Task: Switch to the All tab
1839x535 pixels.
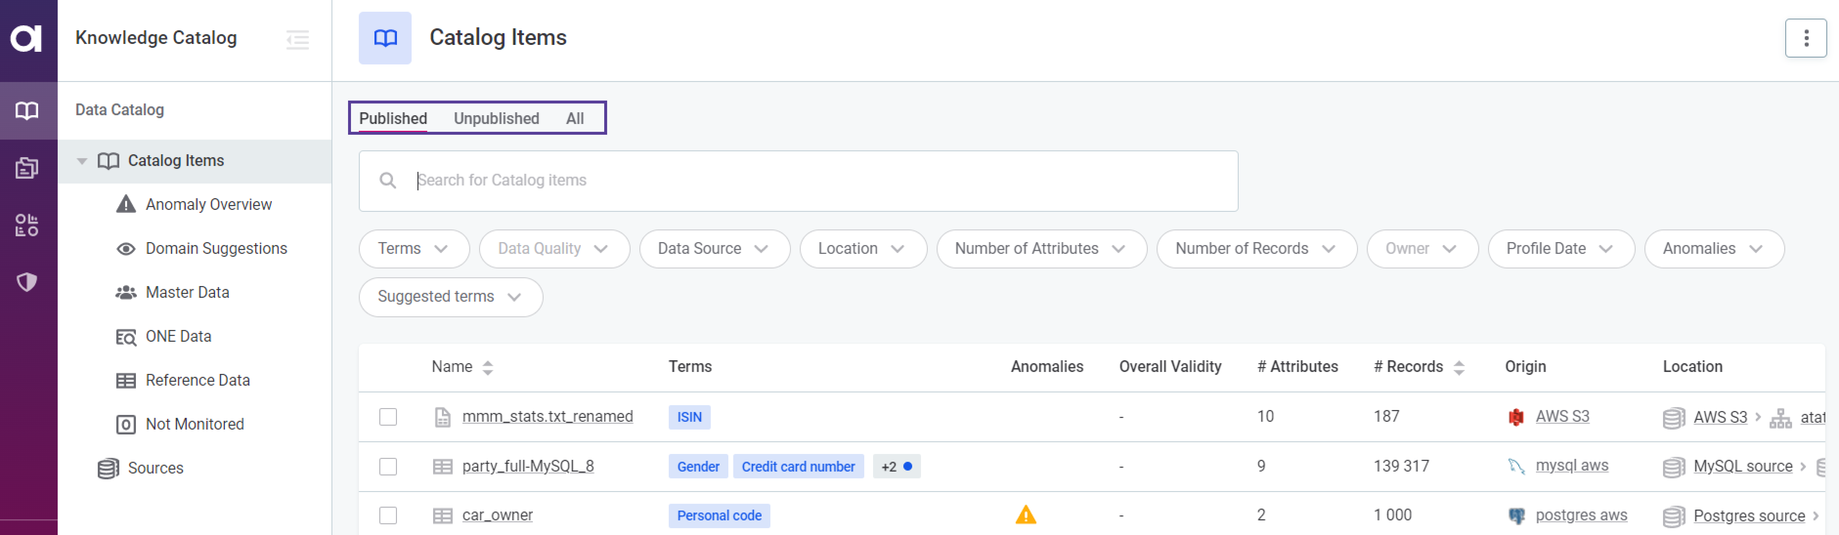Action: [575, 119]
